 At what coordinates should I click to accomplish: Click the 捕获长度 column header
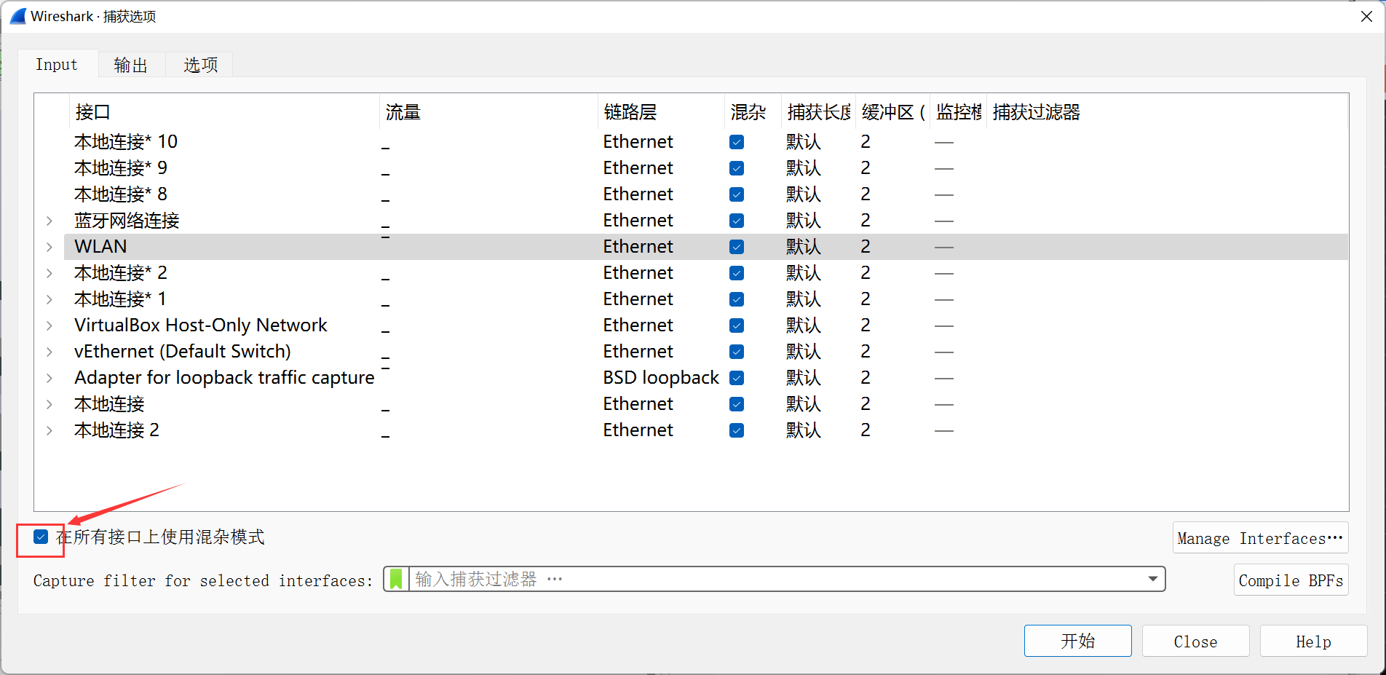[x=818, y=112]
